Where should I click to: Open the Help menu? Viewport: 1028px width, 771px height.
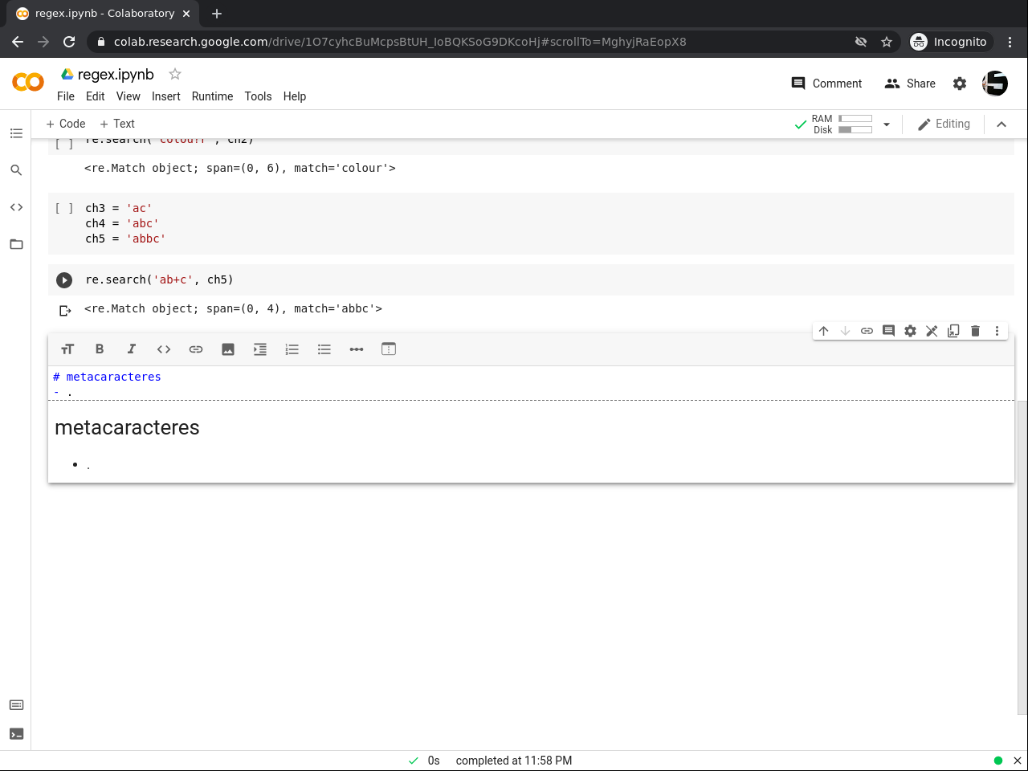pos(295,96)
